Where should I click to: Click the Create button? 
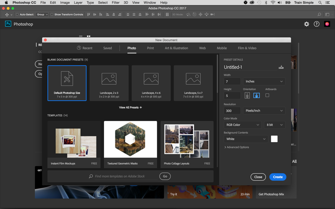pos(278,177)
